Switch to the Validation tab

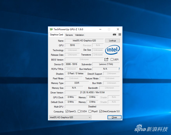[x=80, y=35]
